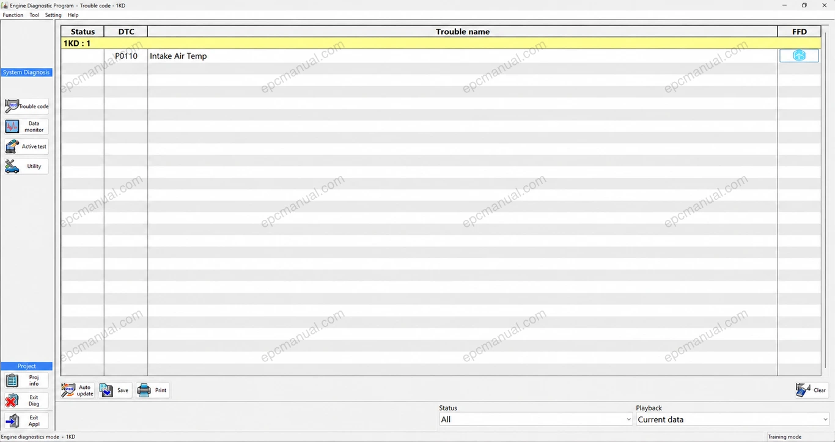Click the Trouble name column header
The width and height of the screenshot is (835, 442).
point(463,32)
